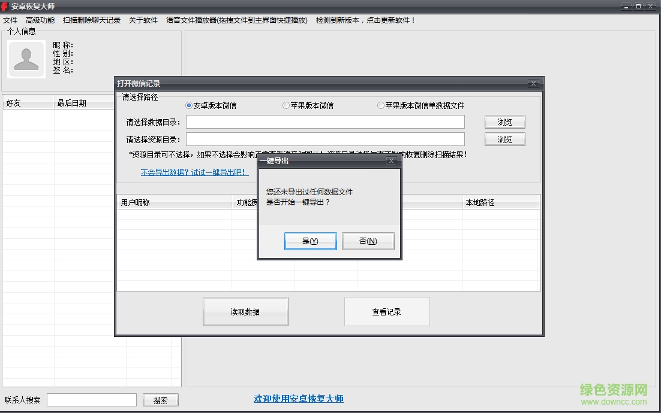
Task: Open the 文件 menu
Action: pos(10,19)
